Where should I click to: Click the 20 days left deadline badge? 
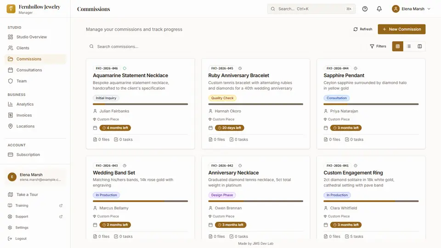point(230,128)
